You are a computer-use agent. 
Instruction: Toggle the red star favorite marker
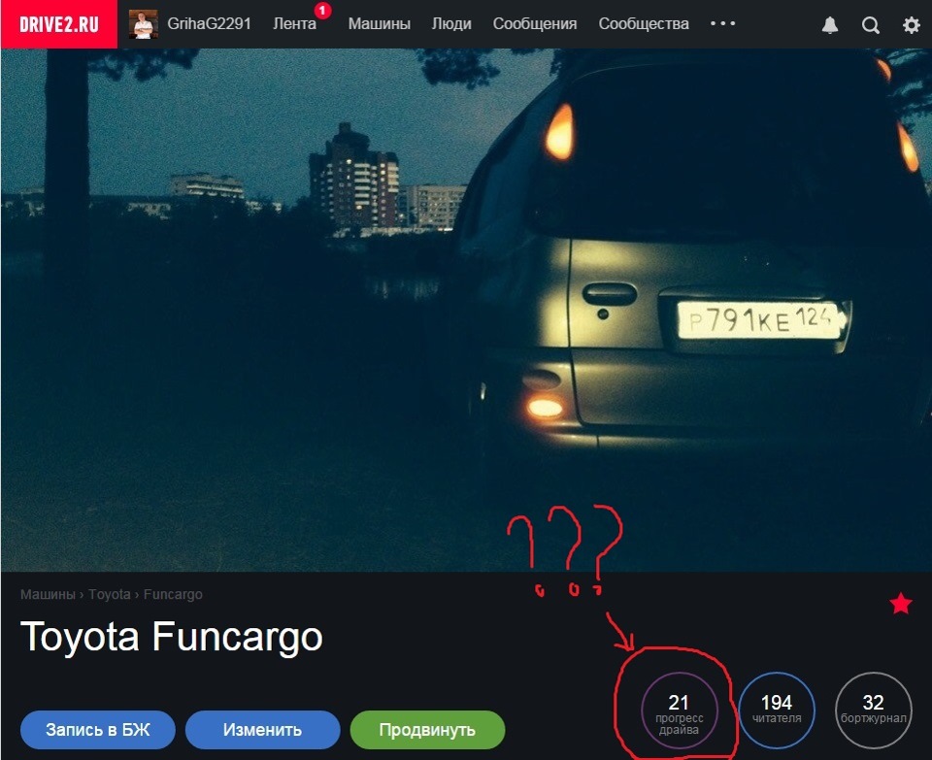(x=899, y=606)
